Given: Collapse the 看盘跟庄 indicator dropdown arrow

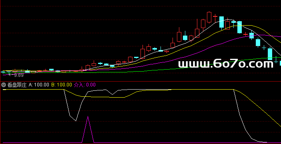Looking at the screenshot, I should tap(4, 85).
